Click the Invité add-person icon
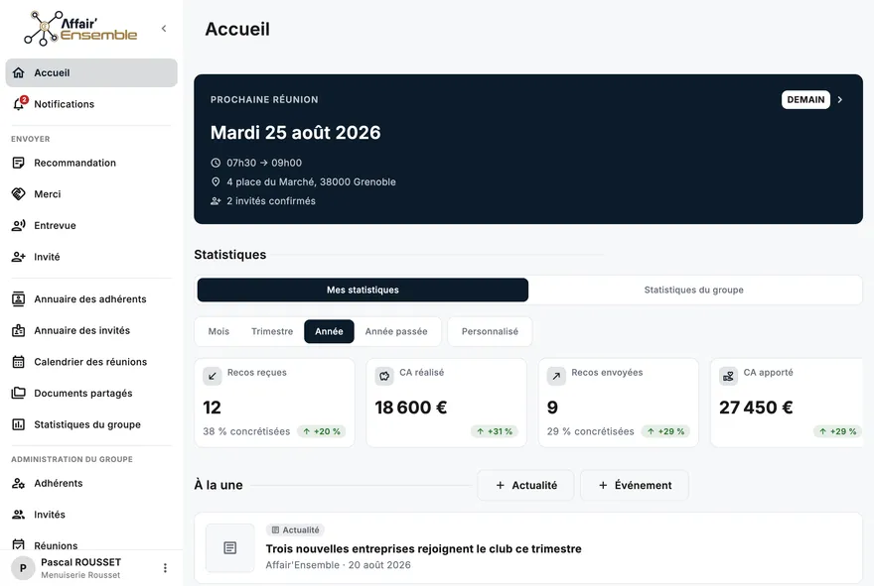The image size is (874, 586). [x=19, y=257]
